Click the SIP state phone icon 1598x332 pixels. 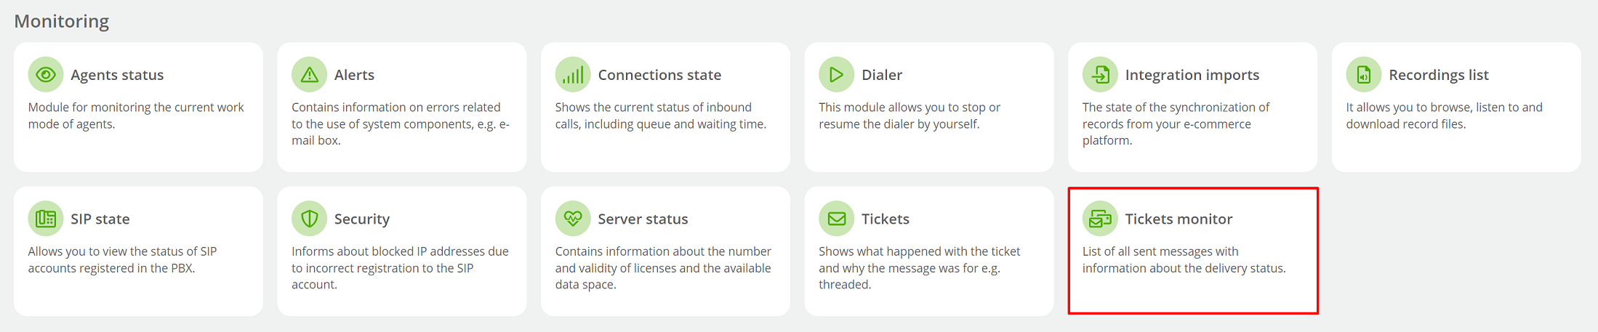46,219
